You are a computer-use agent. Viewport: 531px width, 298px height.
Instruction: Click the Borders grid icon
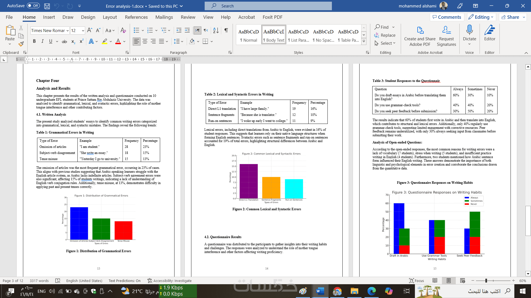click(205, 41)
